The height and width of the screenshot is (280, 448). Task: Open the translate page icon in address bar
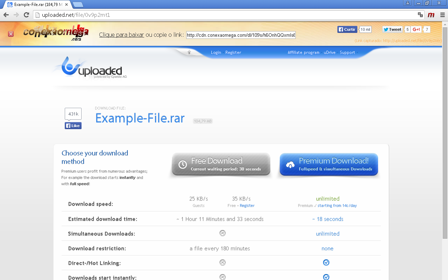[420, 15]
